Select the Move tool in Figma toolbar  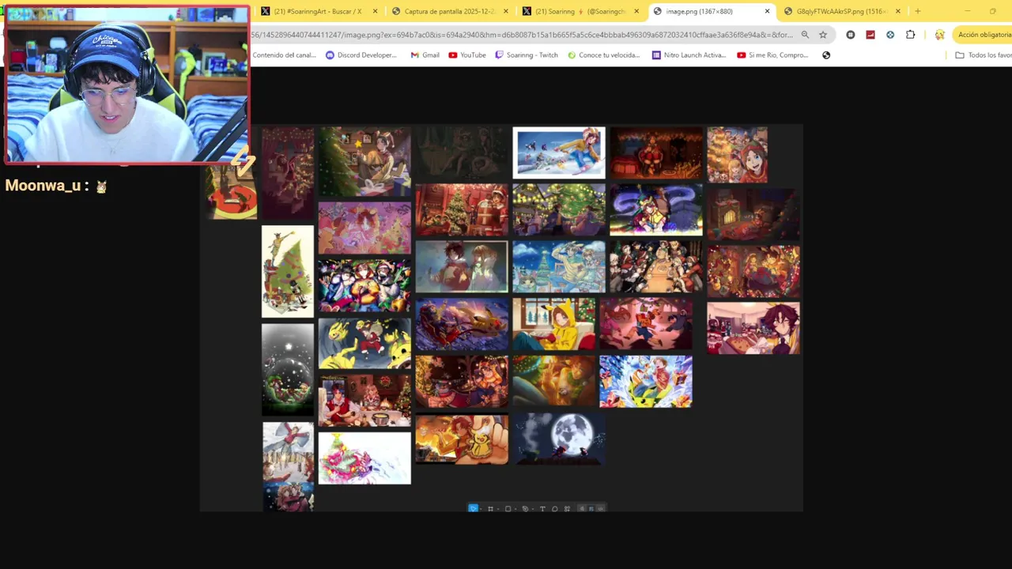tap(473, 508)
